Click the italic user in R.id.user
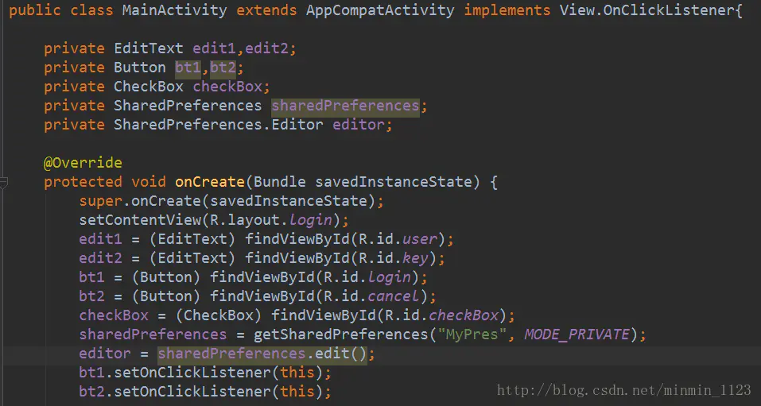This screenshot has width=761, height=406. pyautogui.click(x=421, y=239)
